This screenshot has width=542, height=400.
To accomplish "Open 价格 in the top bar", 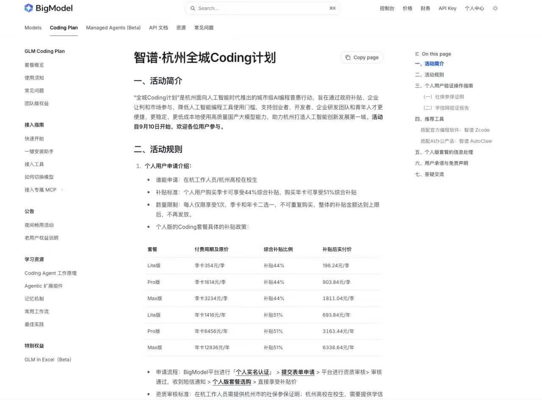I will 407,8.
